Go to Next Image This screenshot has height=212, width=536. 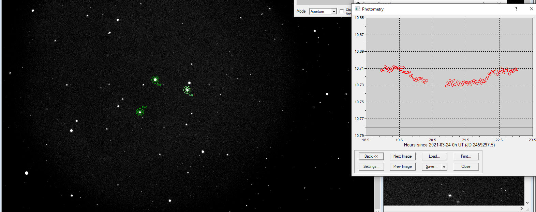tap(402, 156)
